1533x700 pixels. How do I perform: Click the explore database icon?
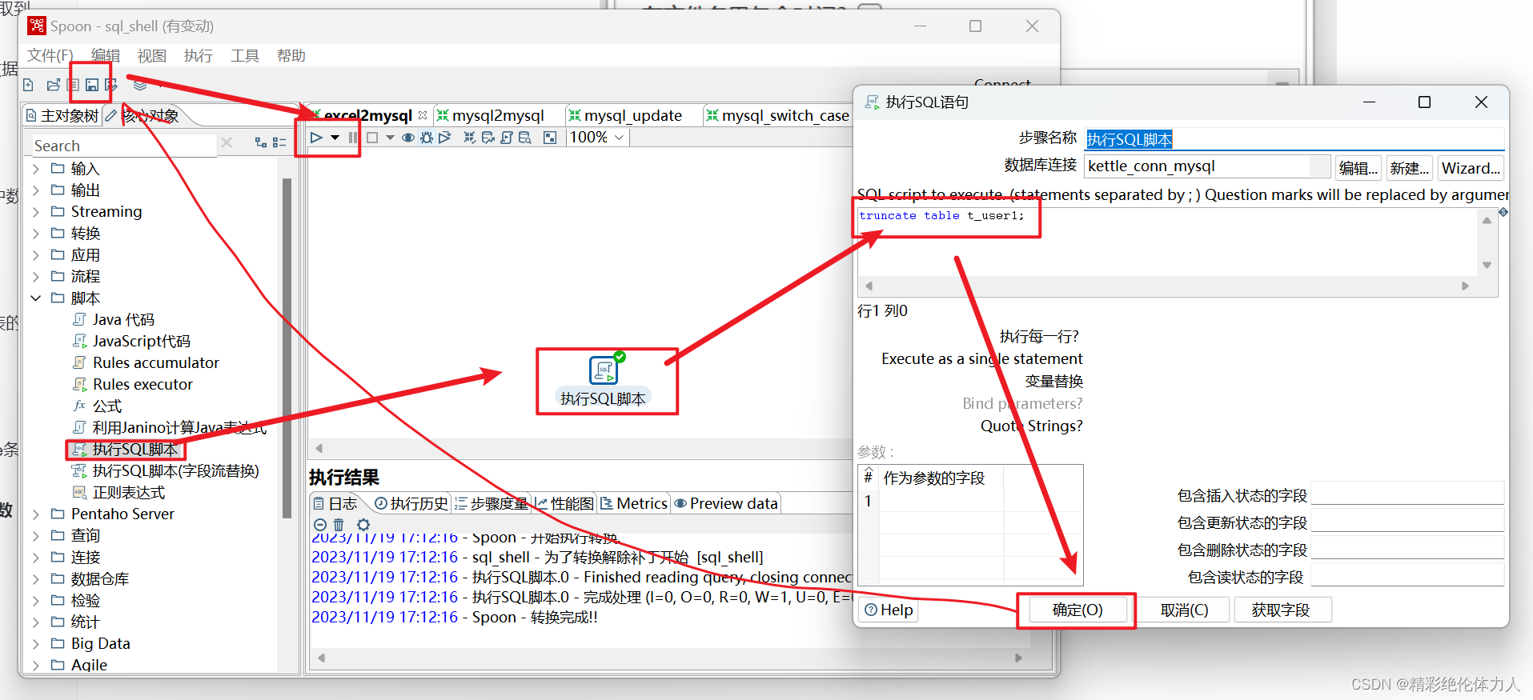pyautogui.click(x=525, y=138)
